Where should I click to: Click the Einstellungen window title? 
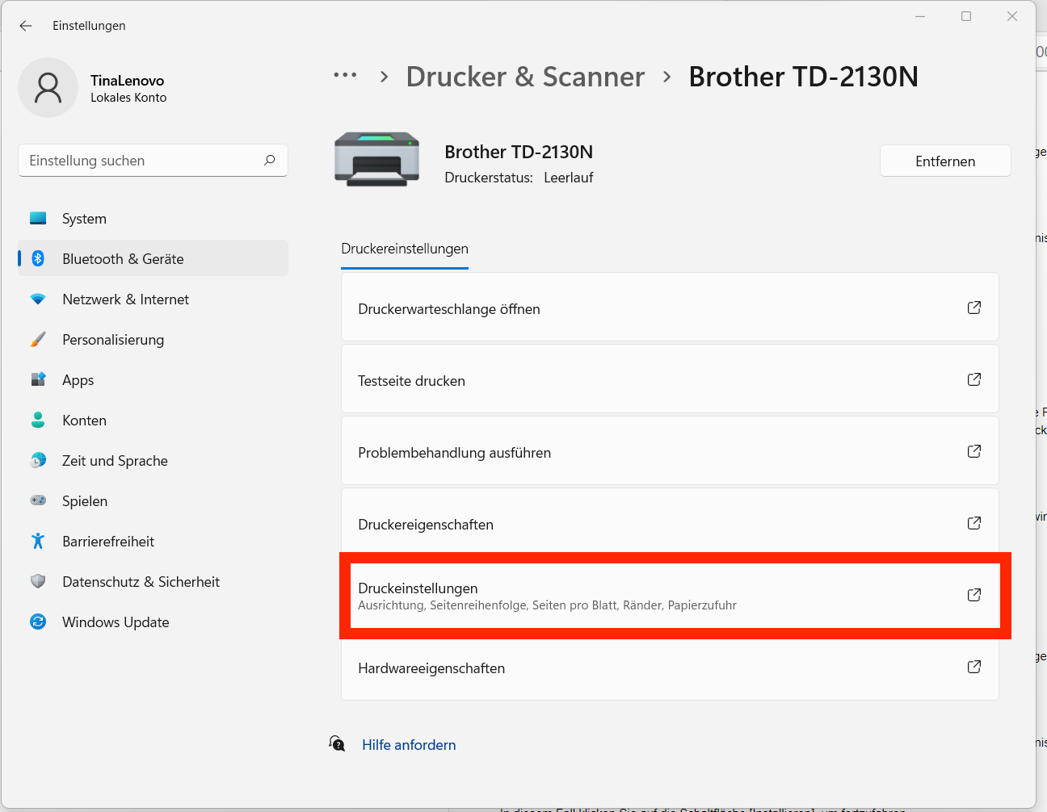tap(89, 26)
